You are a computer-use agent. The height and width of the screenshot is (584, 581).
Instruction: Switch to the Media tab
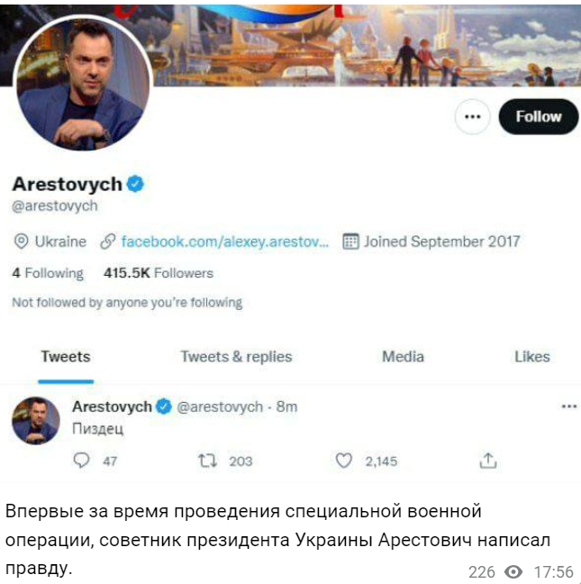pyautogui.click(x=403, y=357)
